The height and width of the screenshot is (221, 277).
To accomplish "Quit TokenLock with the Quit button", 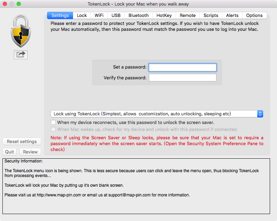I will coord(9,152).
